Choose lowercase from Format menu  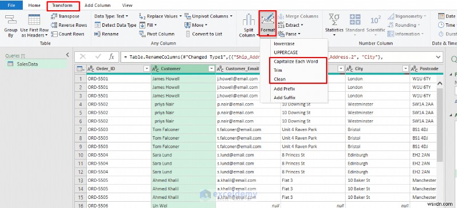(x=284, y=44)
